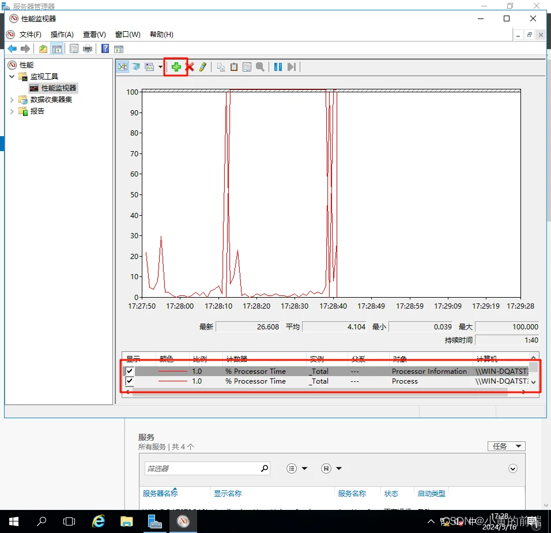The height and width of the screenshot is (533, 551).
Task: Click the Highlight pencil icon
Action: coord(202,67)
